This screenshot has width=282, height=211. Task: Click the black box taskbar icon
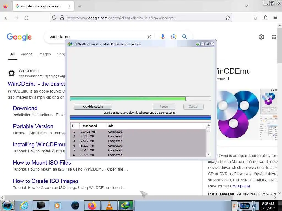tap(41, 206)
